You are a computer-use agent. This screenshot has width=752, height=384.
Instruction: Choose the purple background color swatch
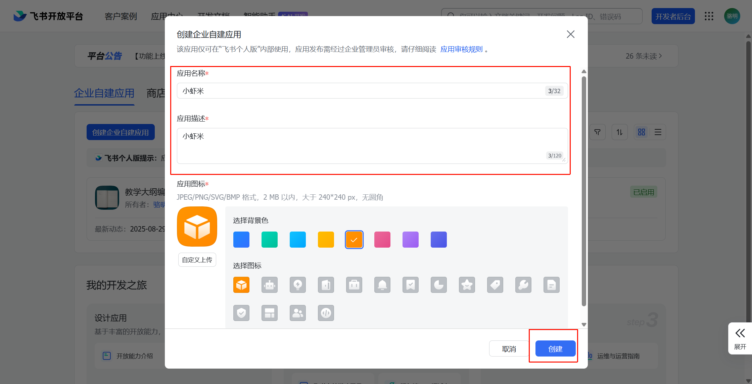tap(411, 240)
